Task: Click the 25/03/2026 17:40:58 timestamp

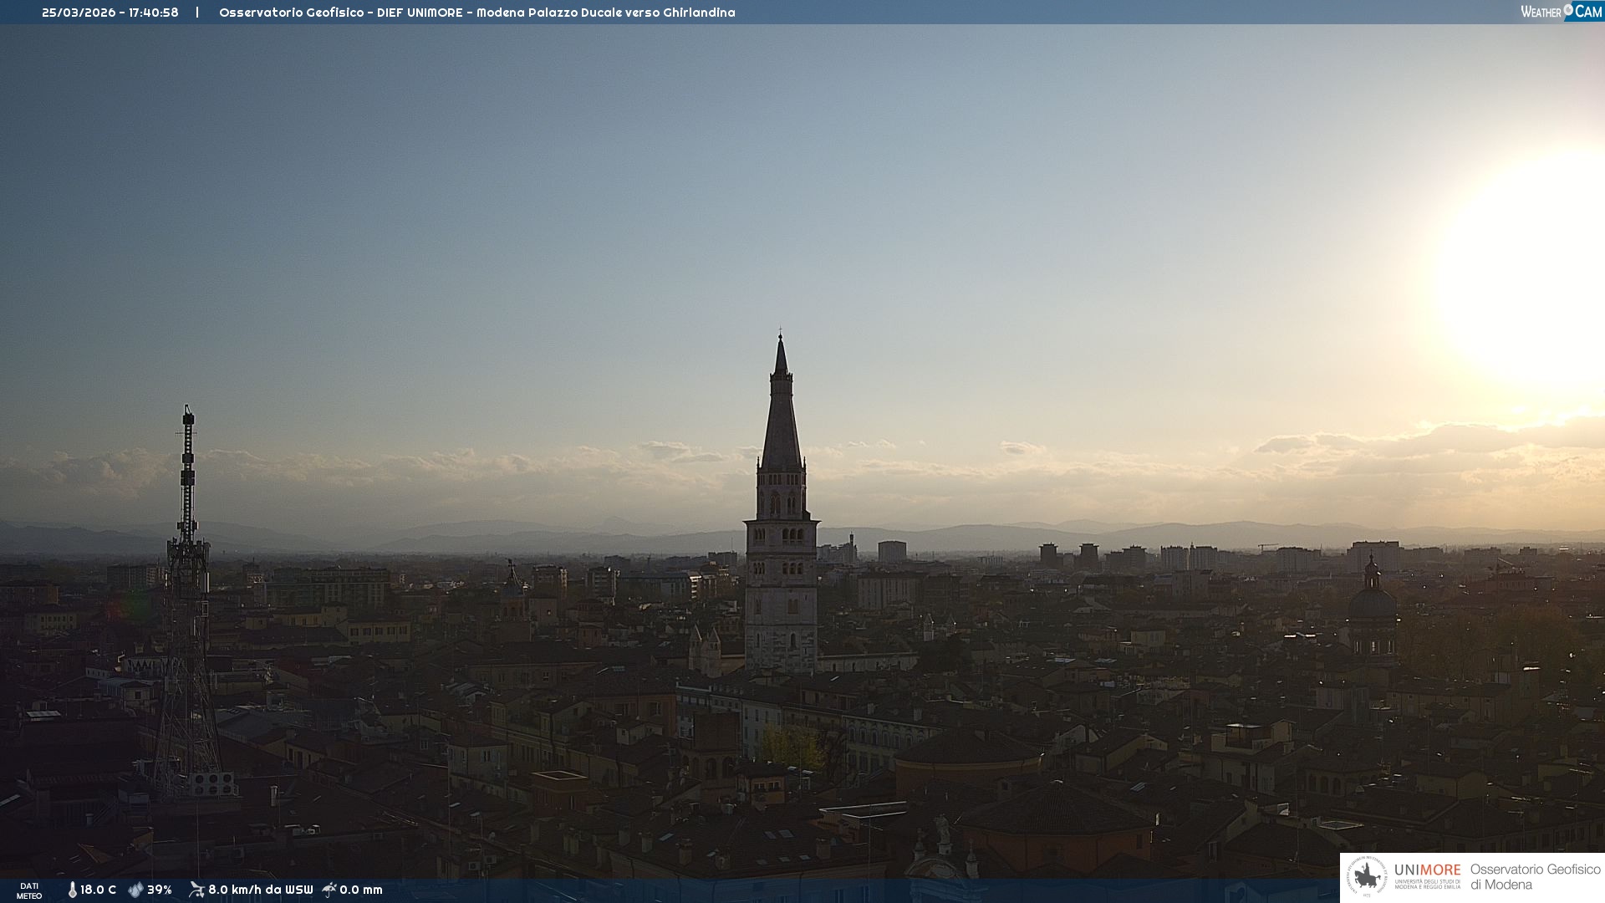Action: (x=110, y=13)
